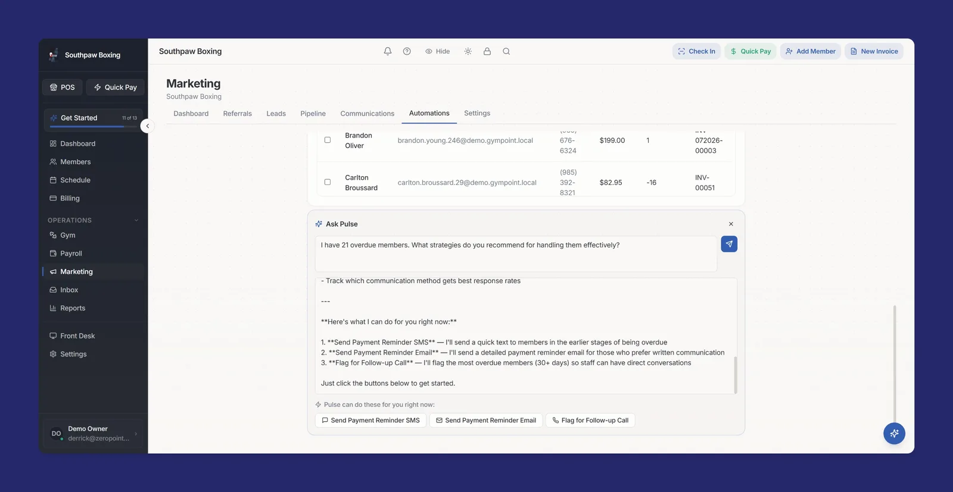Screen dimensions: 953x492
Task: Click the main page scrollbar
Action: point(895,364)
